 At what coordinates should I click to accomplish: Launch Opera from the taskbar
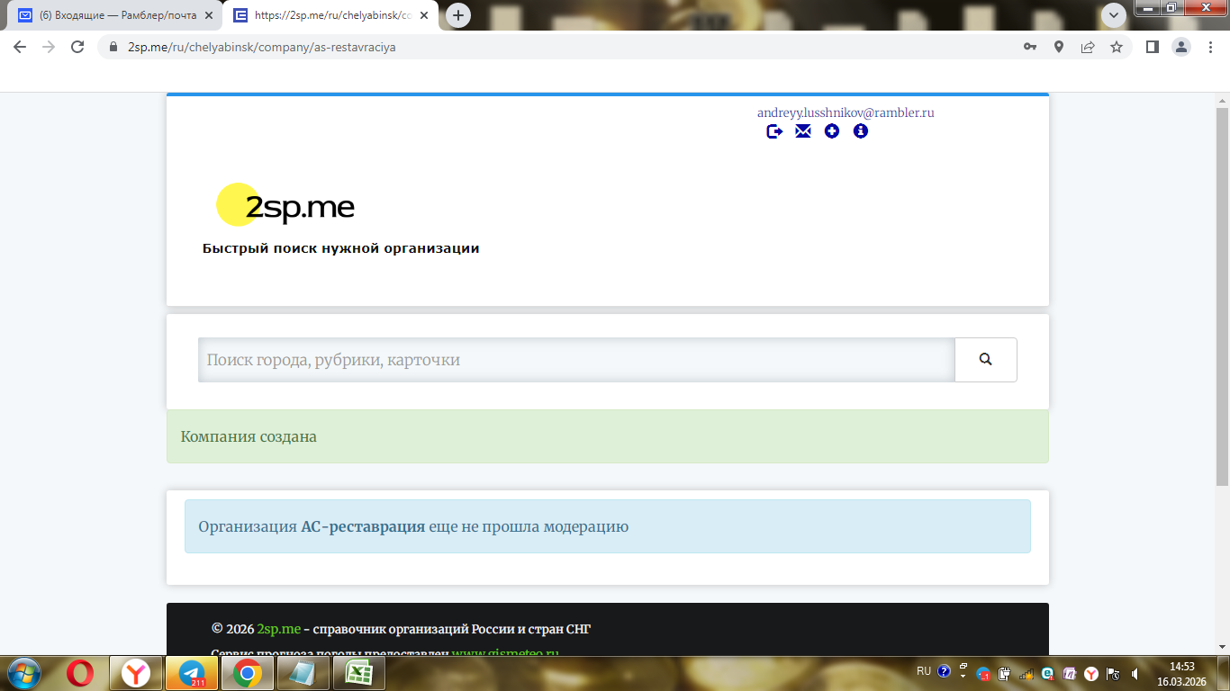[x=80, y=672]
